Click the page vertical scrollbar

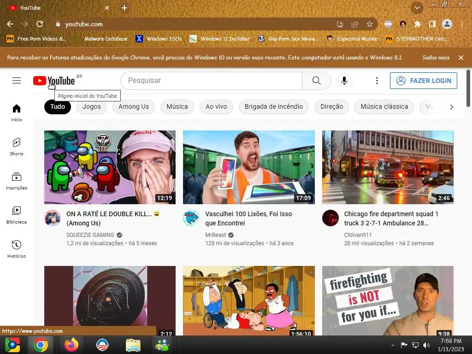pyautogui.click(x=468, y=88)
